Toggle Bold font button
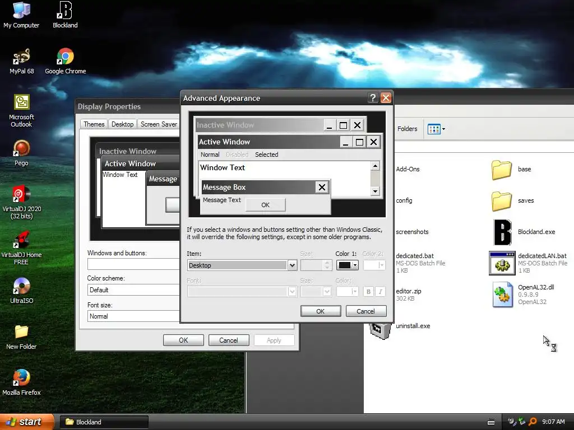 368,291
